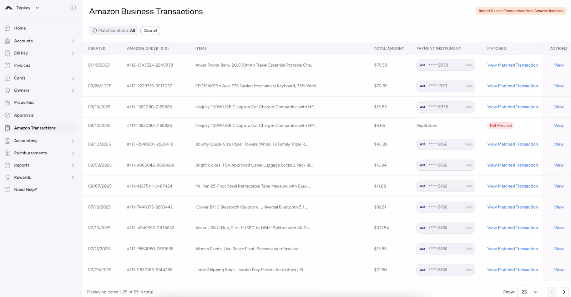The width and height of the screenshot is (571, 297).
Task: Click the Clear all filters button
Action: point(150,31)
